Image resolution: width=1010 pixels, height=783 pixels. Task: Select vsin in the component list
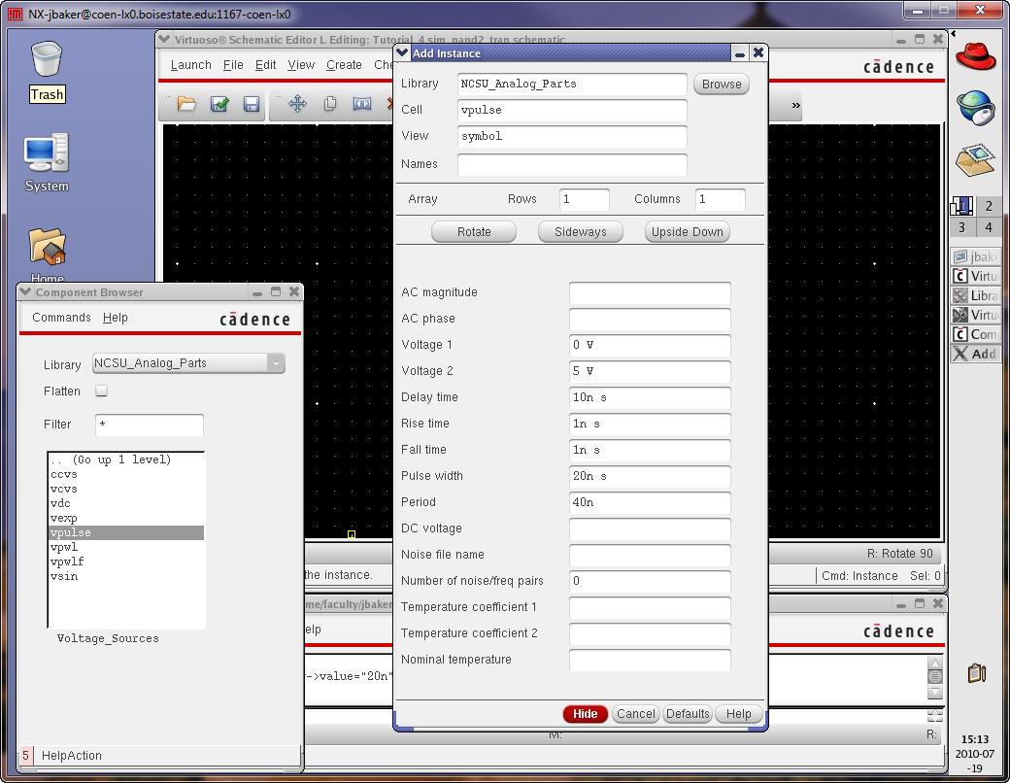click(64, 577)
